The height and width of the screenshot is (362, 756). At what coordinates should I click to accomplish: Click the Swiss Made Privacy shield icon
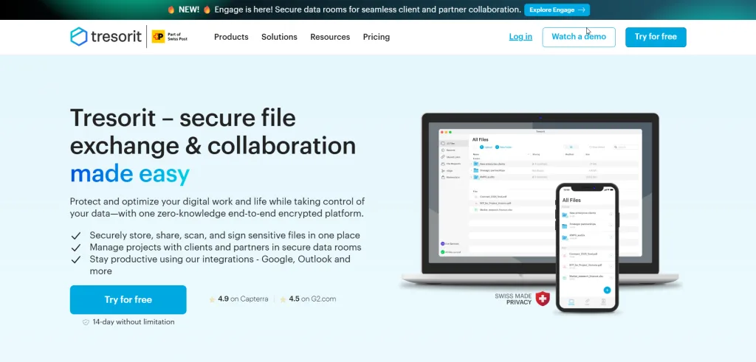click(543, 299)
